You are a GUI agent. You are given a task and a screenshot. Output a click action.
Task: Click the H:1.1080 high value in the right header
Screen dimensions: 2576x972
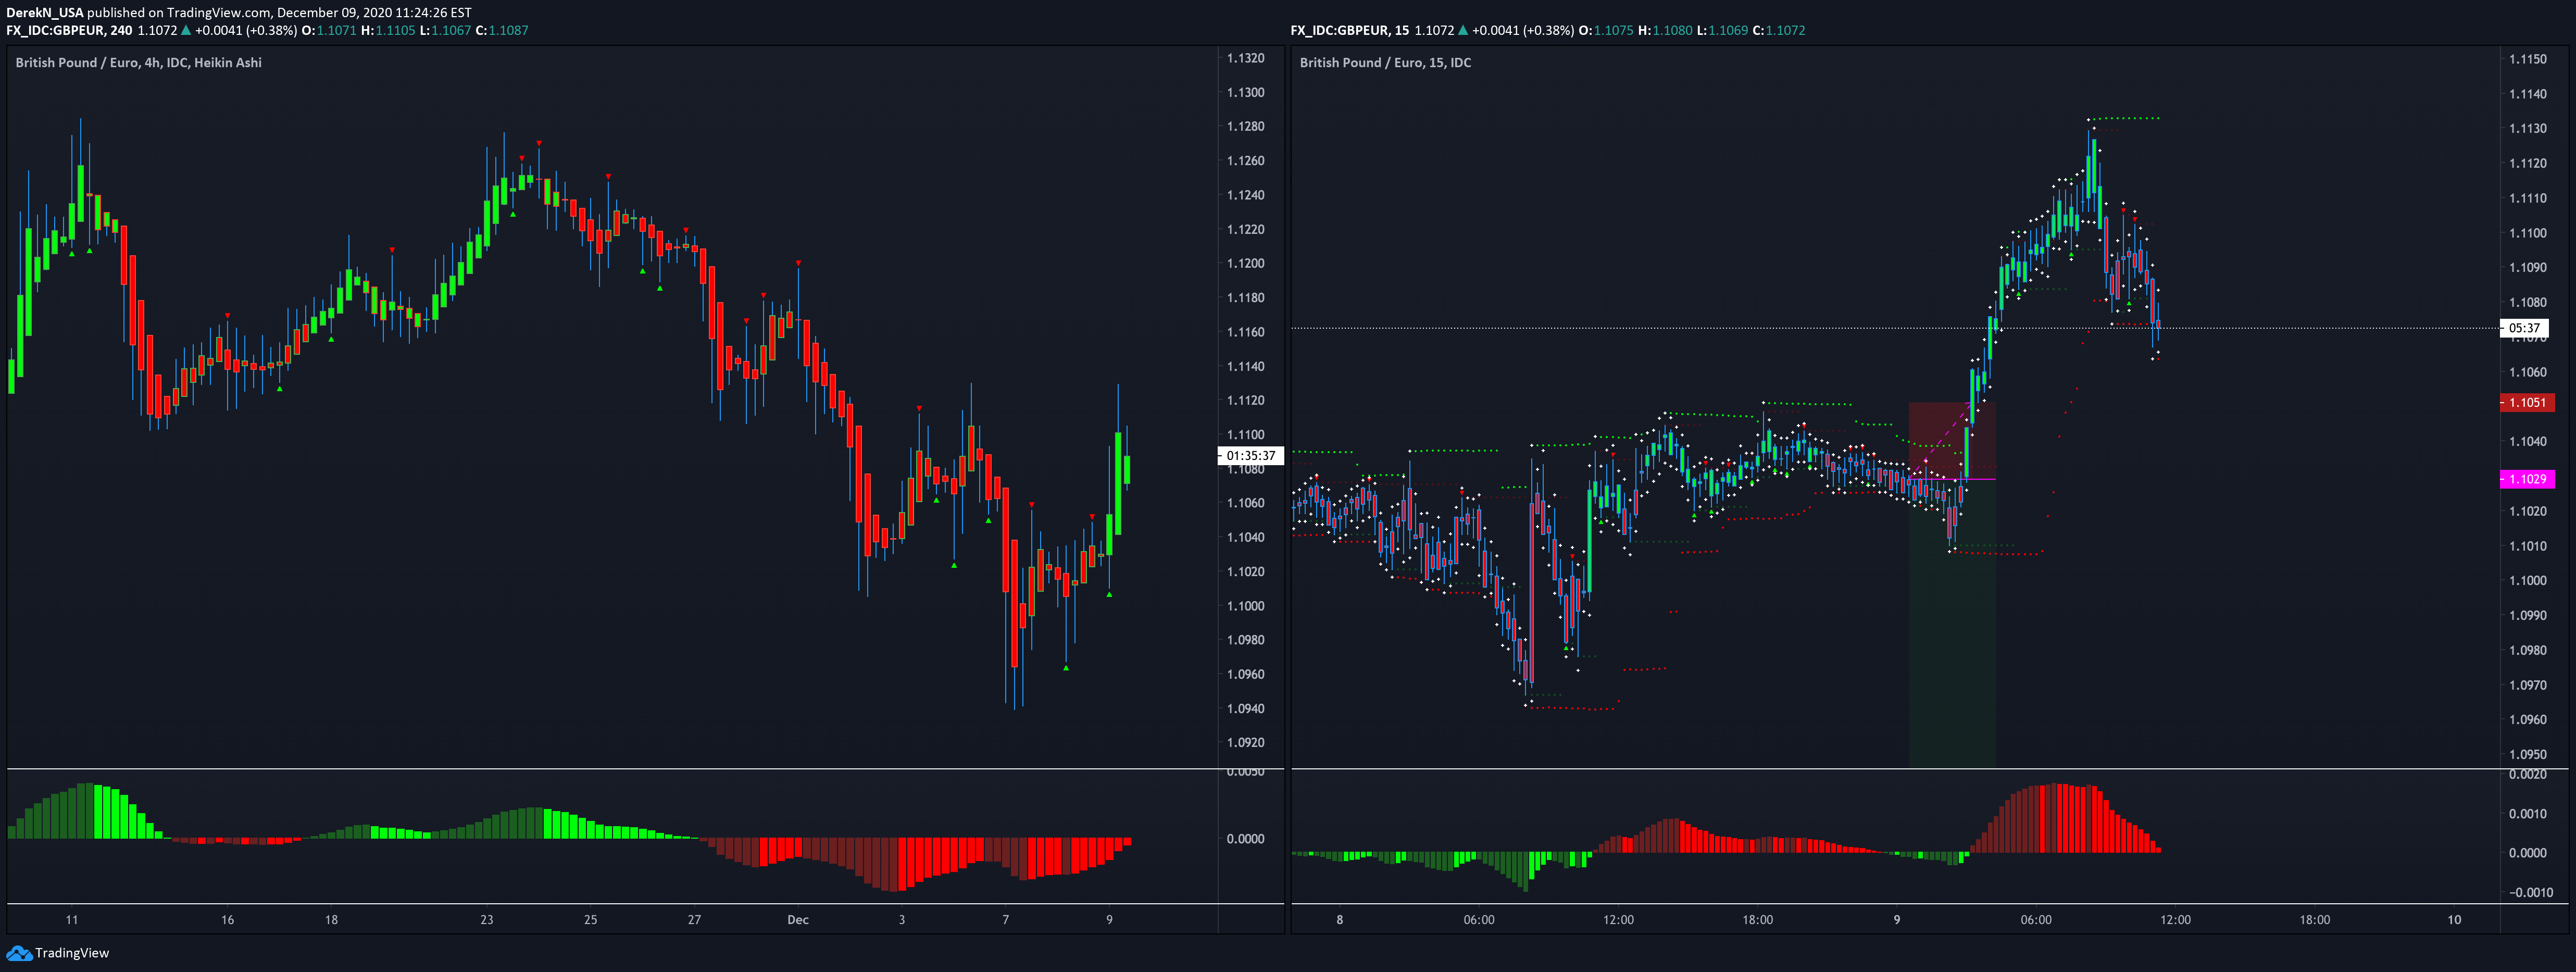[x=1666, y=31]
